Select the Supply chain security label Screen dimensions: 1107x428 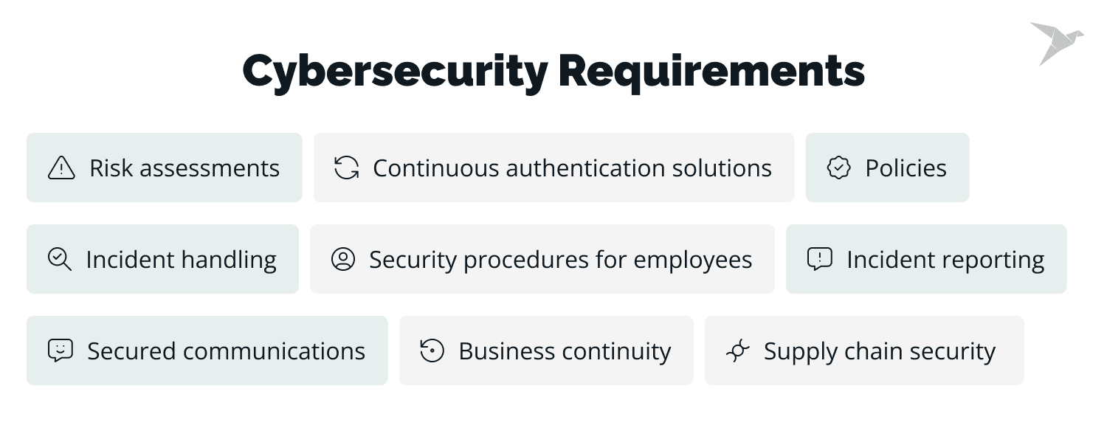point(879,351)
